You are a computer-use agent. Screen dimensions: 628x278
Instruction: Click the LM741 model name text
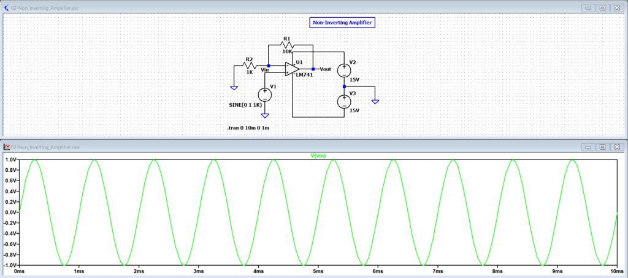tap(305, 75)
